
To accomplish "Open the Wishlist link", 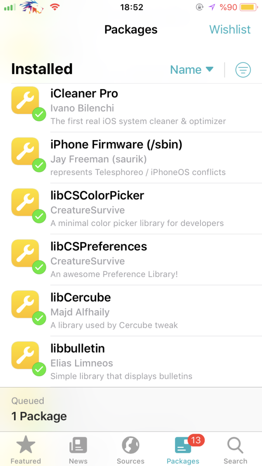I will point(230,30).
